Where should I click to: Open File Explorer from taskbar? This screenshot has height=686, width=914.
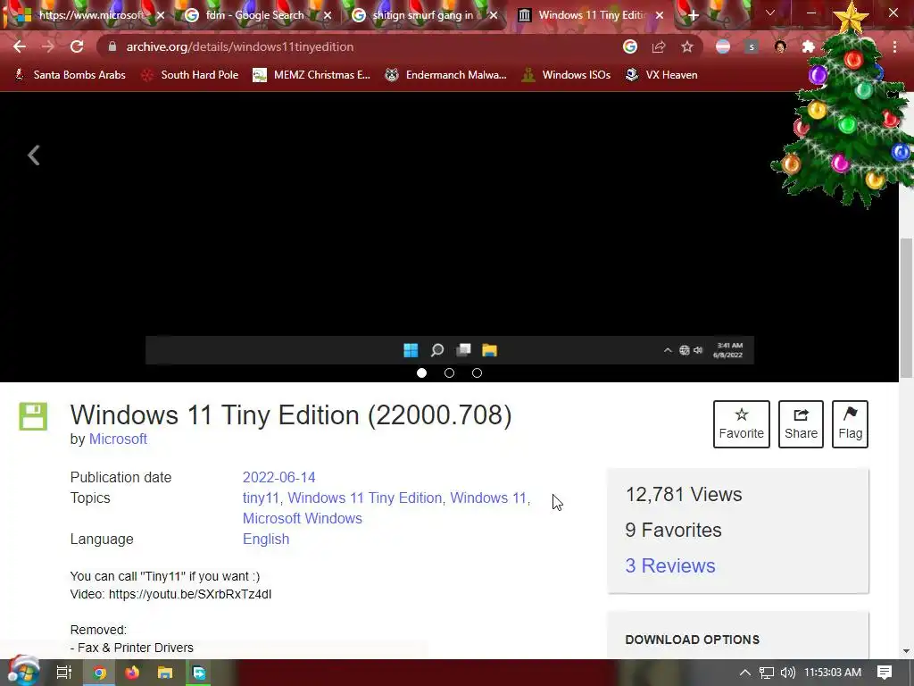point(165,673)
